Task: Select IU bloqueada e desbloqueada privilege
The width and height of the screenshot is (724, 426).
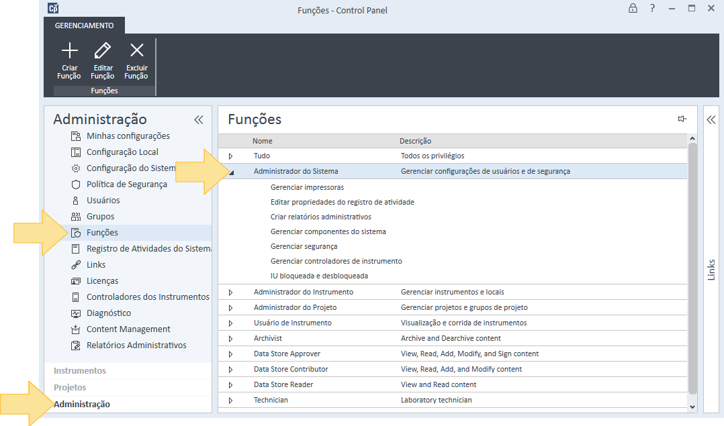Action: pos(319,276)
